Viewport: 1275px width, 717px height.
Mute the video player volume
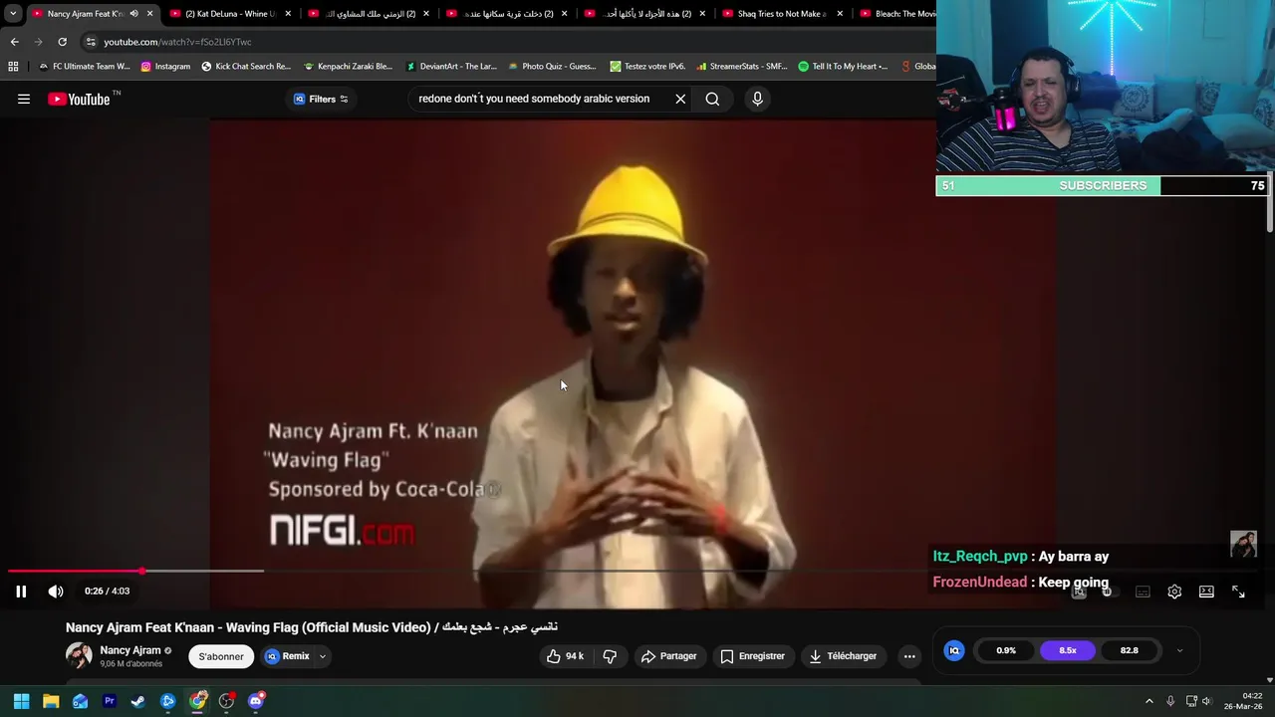[56, 592]
